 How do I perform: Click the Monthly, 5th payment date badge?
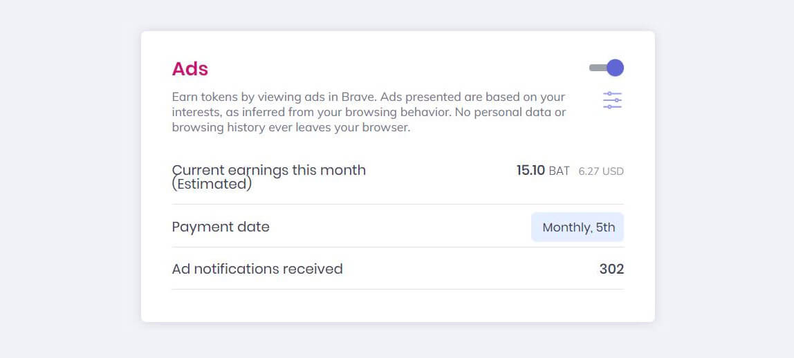coord(578,227)
